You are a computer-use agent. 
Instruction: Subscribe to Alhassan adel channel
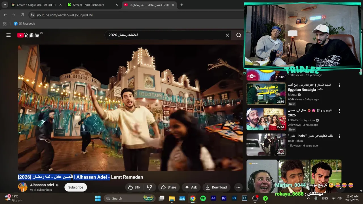(x=75, y=187)
